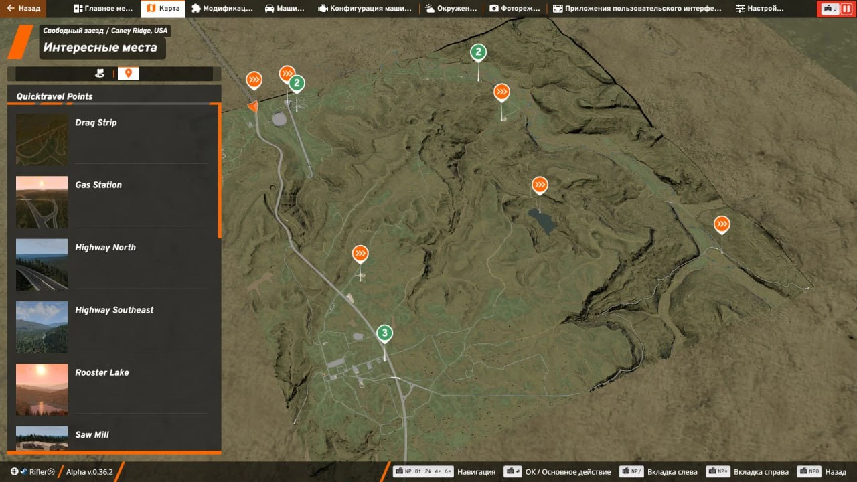The width and height of the screenshot is (857, 482).
Task: Open the Окружение environment tab
Action: tap(451, 9)
